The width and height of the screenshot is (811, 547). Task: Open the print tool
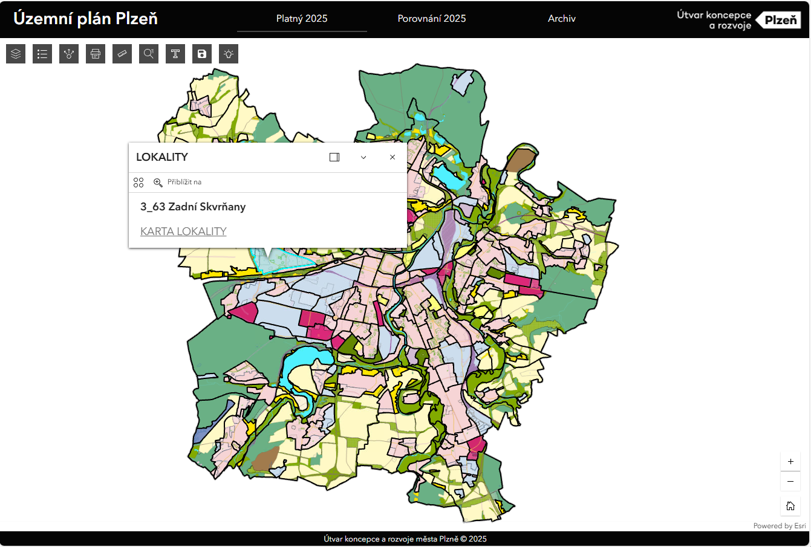(x=96, y=54)
